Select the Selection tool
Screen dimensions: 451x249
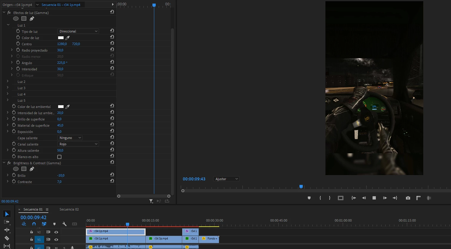pyautogui.click(x=7, y=214)
